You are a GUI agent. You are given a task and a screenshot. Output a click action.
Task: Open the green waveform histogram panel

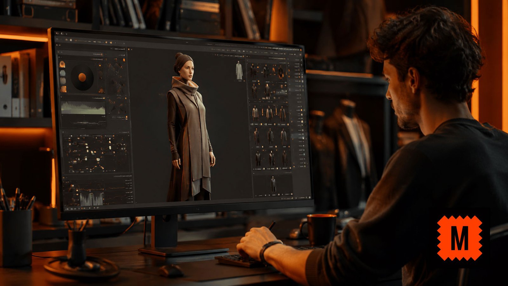tap(83, 108)
